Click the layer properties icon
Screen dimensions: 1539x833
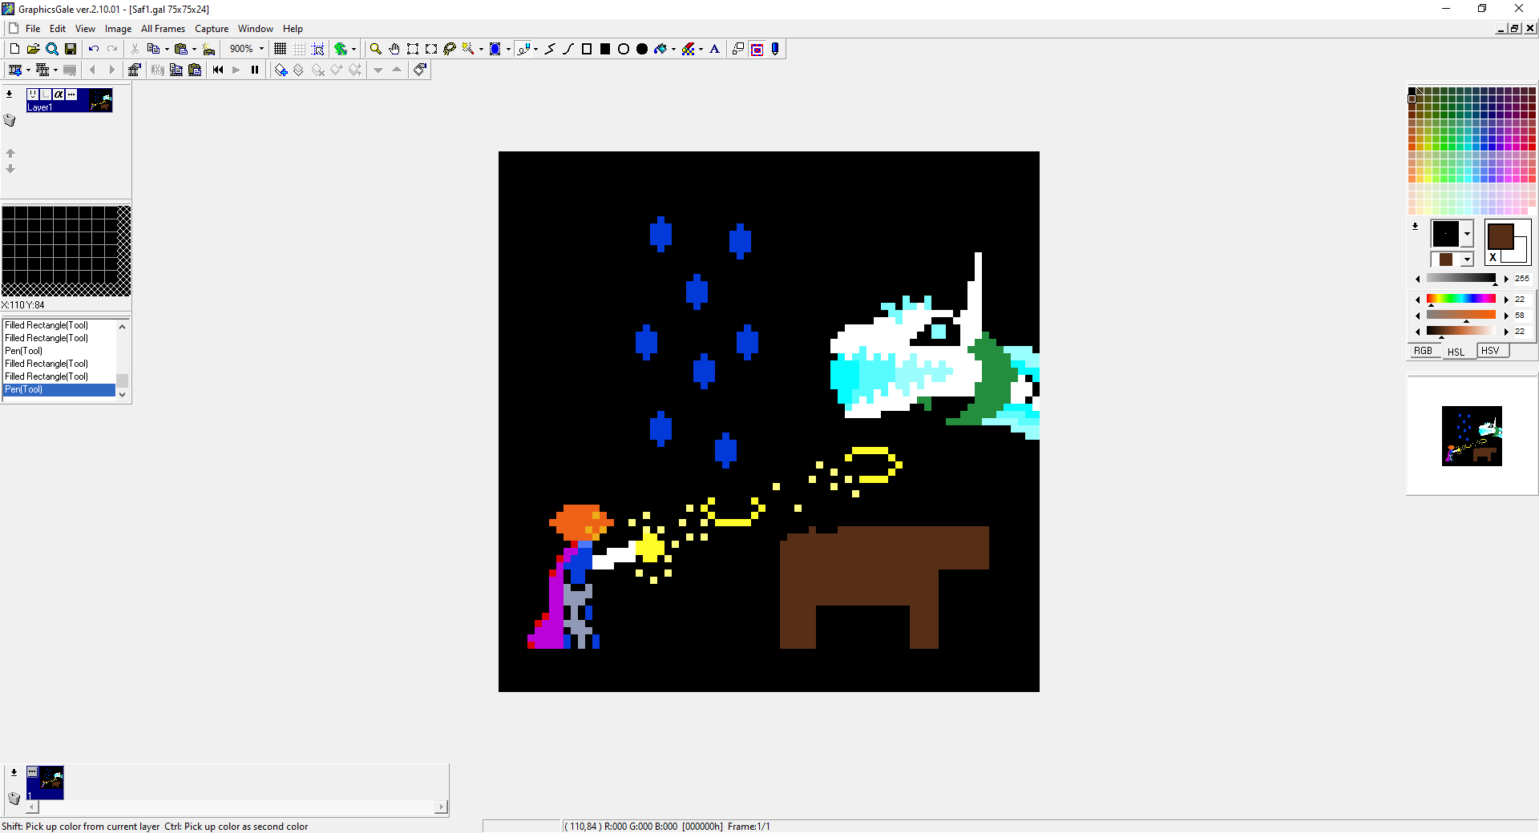pos(420,70)
